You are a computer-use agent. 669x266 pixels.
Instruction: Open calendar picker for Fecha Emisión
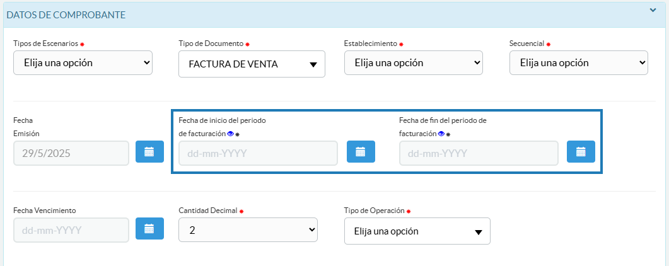pos(149,152)
